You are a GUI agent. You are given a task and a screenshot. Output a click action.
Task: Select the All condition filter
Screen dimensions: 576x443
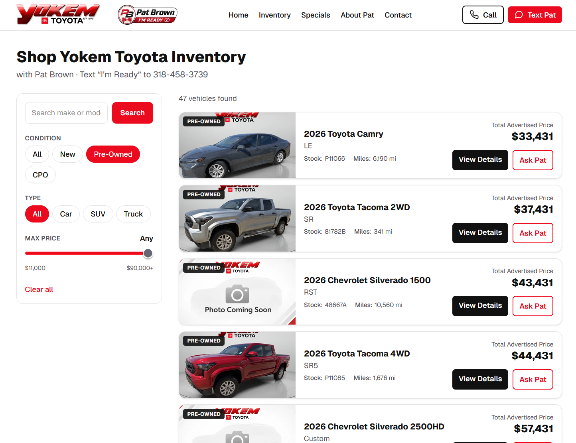(37, 154)
